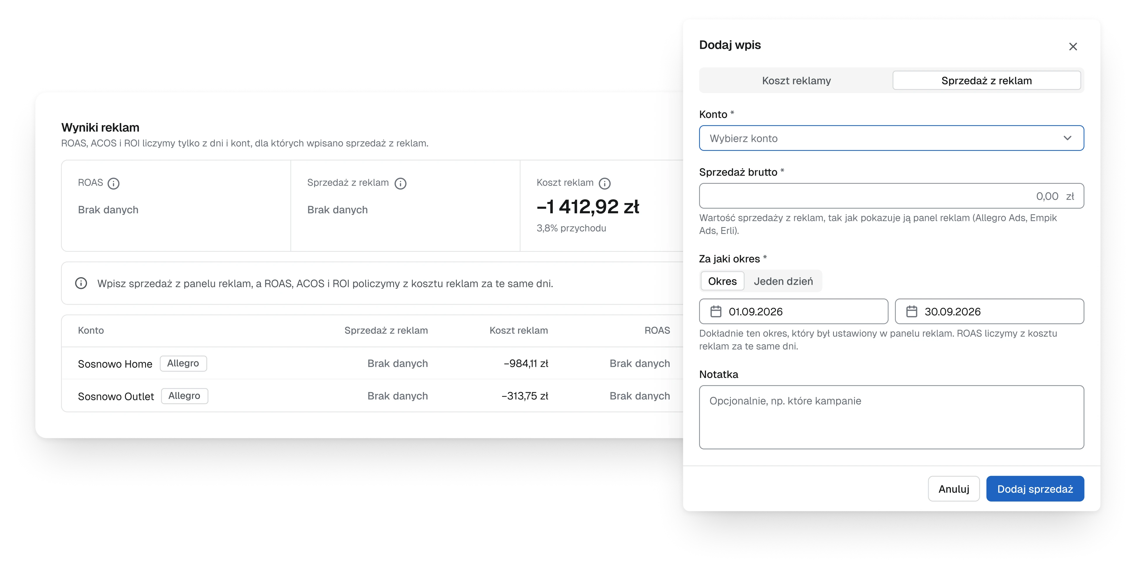Focus the Sprzedaż brutto amount field
The height and width of the screenshot is (569, 1136).
click(x=891, y=196)
